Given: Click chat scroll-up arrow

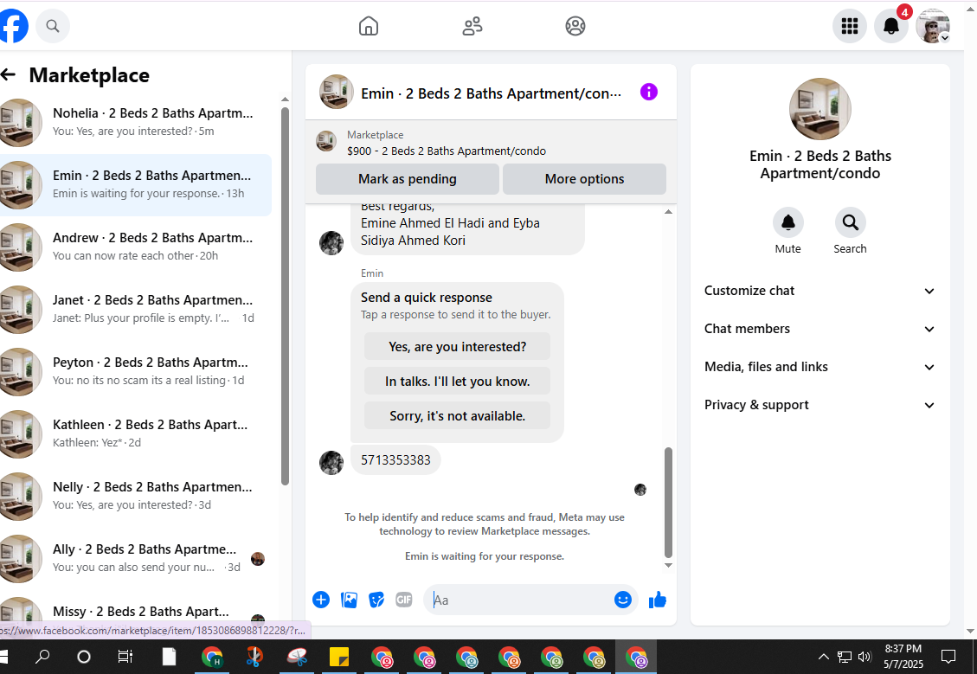Looking at the screenshot, I should (x=668, y=212).
